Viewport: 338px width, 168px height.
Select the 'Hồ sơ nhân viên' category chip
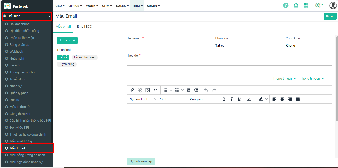(x=85, y=57)
